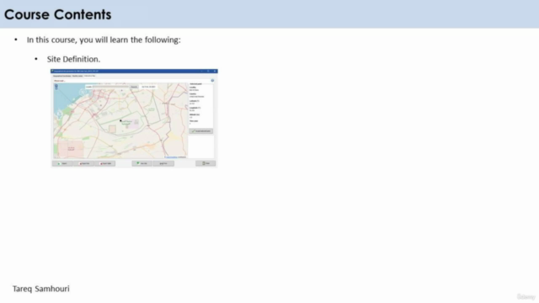Click the rightmost button in the dialog's bottom row
Viewport: 539px width, 303px height.
pos(205,163)
